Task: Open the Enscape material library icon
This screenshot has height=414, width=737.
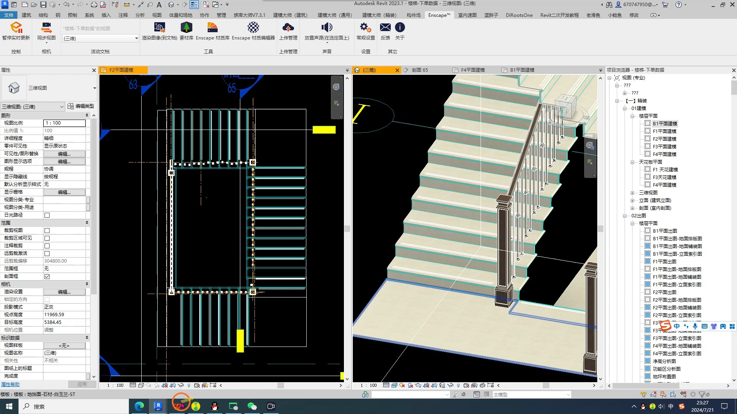Action: click(212, 28)
